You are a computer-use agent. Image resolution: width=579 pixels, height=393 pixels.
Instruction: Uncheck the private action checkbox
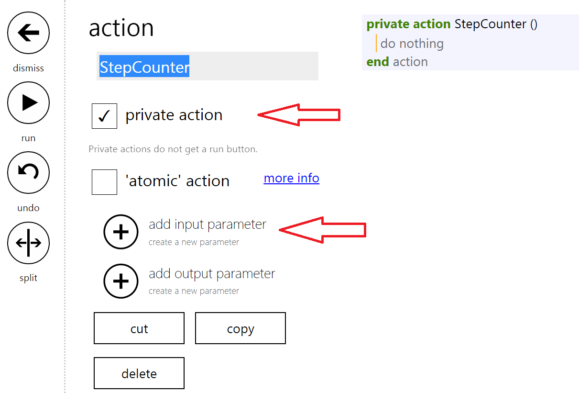click(104, 116)
